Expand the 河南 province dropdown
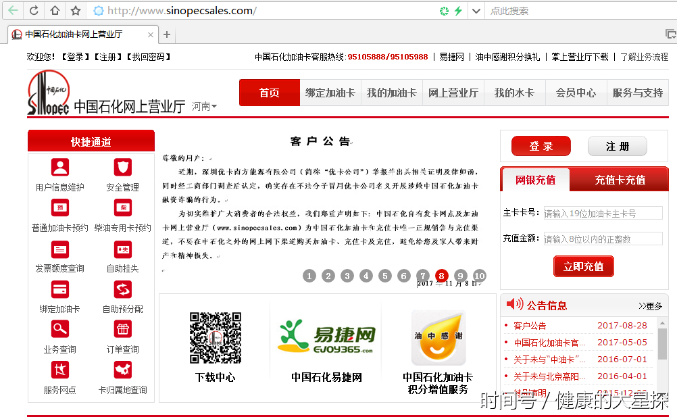677x419 pixels. (204, 106)
